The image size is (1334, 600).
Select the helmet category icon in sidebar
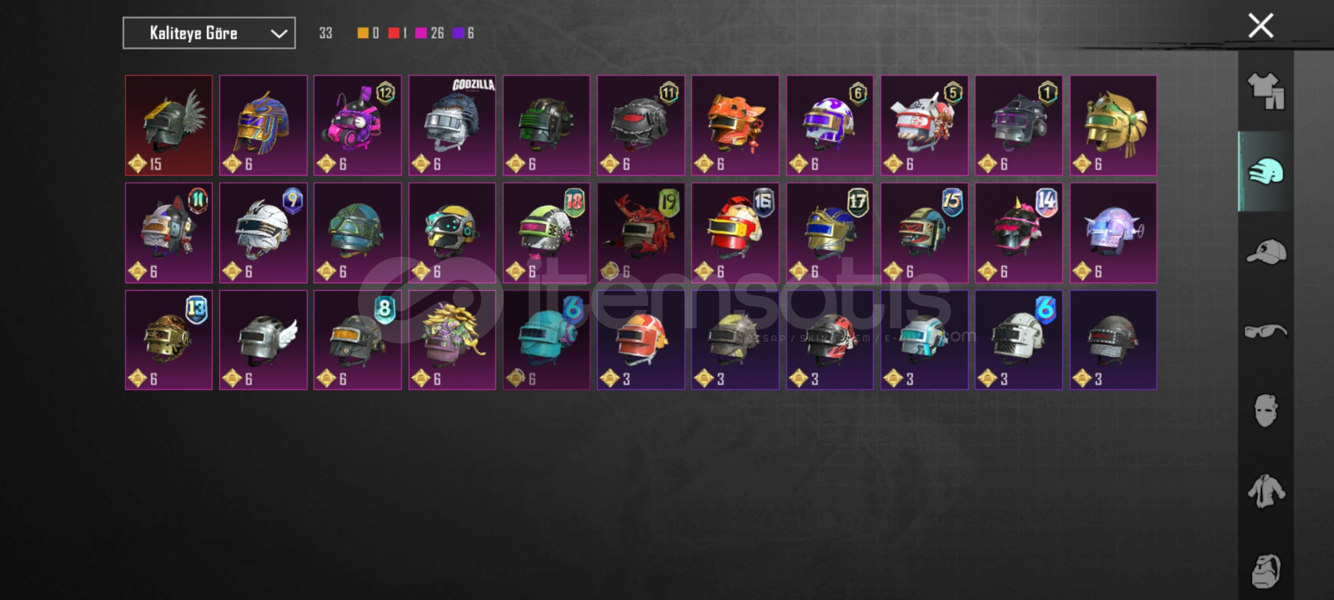click(x=1266, y=172)
